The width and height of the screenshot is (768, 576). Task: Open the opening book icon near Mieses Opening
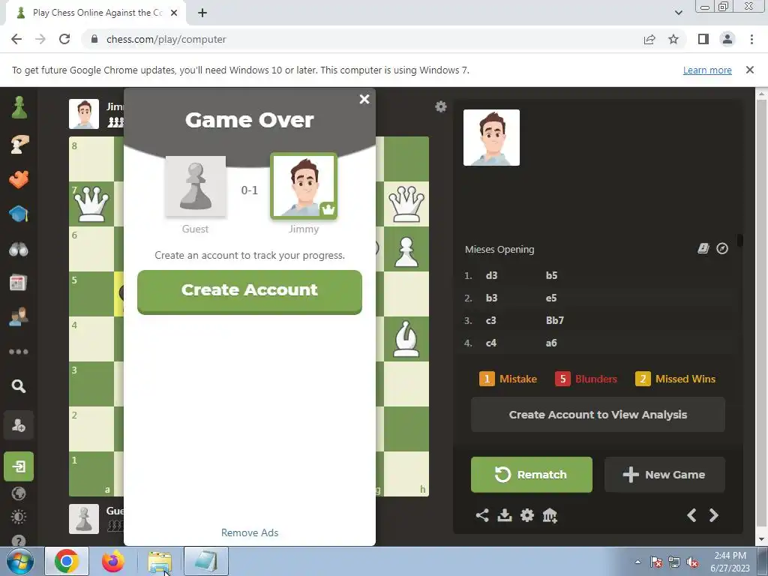point(703,248)
